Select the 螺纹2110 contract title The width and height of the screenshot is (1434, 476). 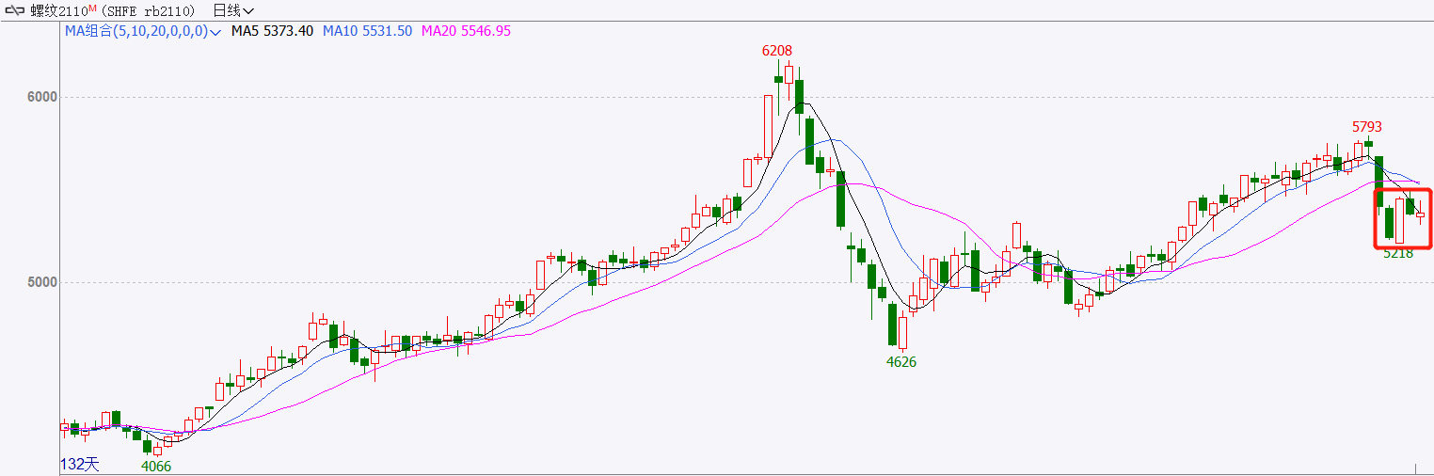pyautogui.click(x=58, y=11)
